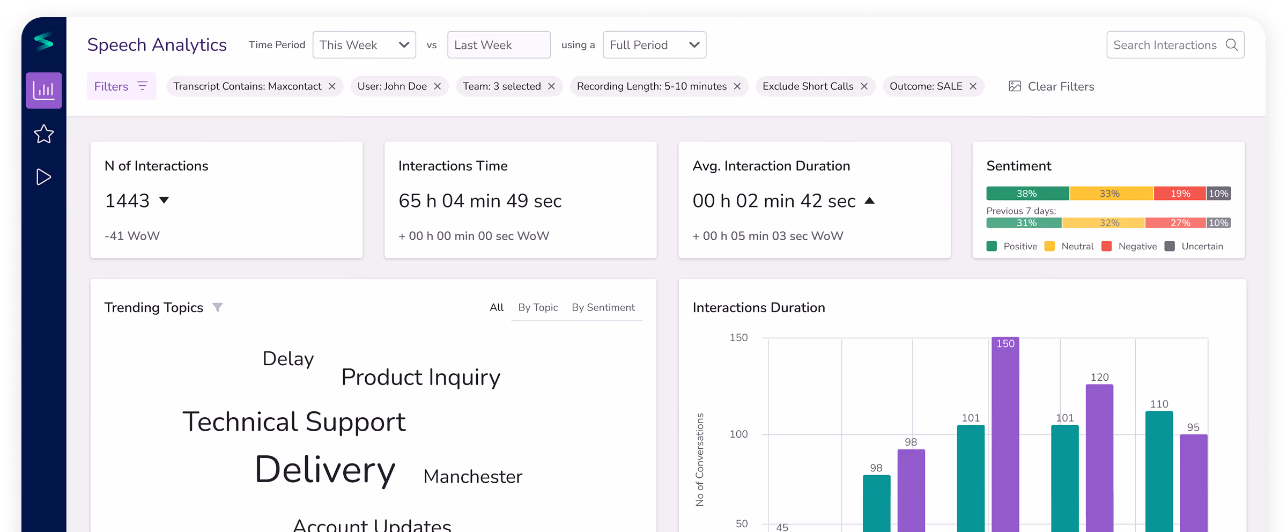This screenshot has width=1287, height=532.
Task: Click the purple bar labeled 120
Action: [1100, 458]
